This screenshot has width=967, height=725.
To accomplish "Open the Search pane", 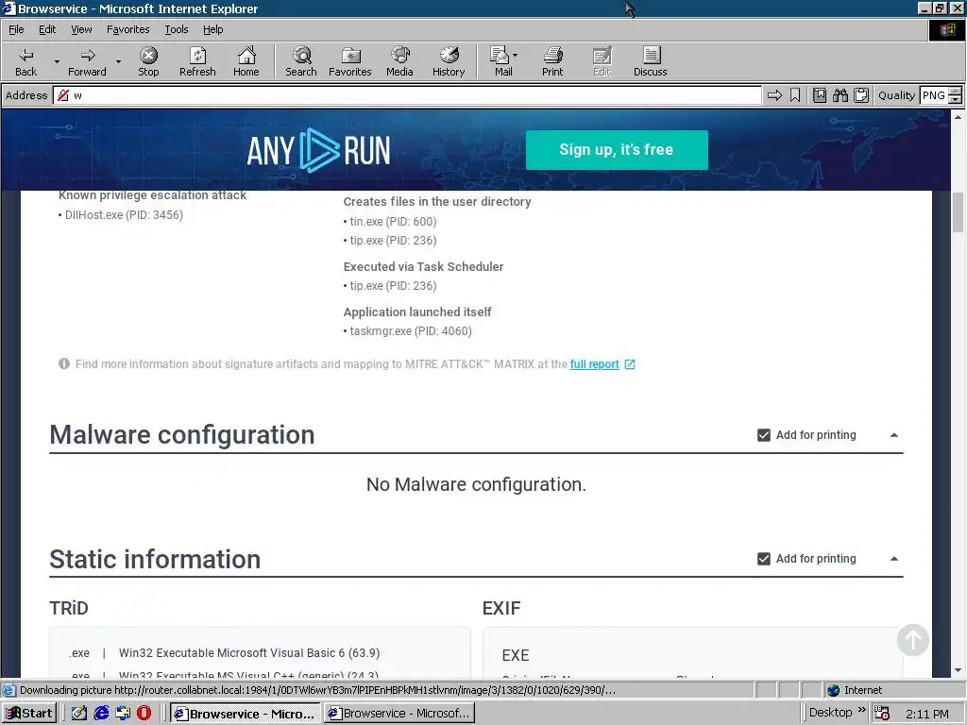I will coord(301,61).
